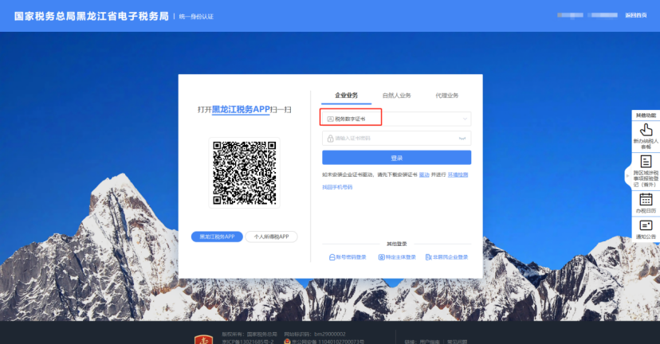Image resolution: width=660 pixels, height=344 pixels.
Task: Focus the certificate password input field
Action: 396,139
